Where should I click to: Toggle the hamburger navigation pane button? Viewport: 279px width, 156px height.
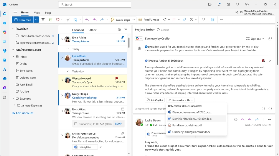15,12
